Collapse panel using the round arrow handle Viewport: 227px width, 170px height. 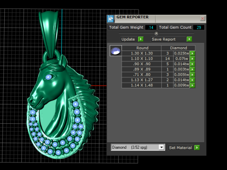tap(156, 33)
